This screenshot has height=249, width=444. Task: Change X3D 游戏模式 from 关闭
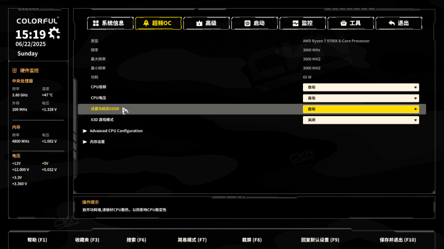(361, 120)
